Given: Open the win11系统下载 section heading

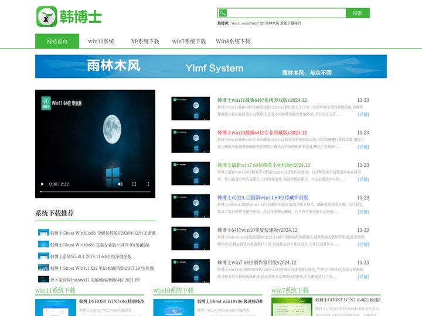Looking at the screenshot, I should [56, 290].
